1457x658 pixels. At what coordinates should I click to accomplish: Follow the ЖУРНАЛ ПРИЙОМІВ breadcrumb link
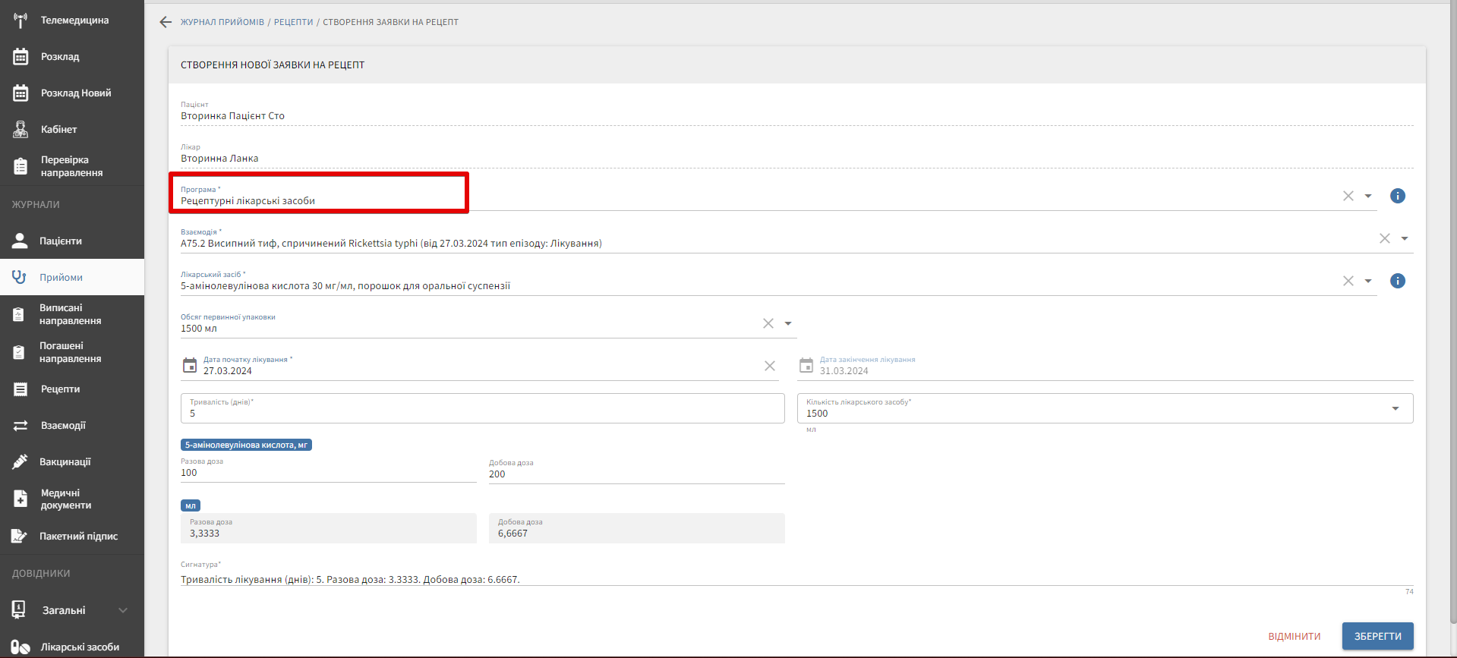click(x=222, y=22)
